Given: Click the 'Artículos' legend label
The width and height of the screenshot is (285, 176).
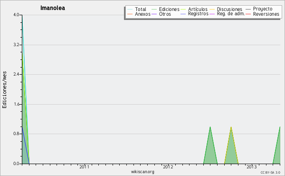Looking at the screenshot, I should pos(198,10).
